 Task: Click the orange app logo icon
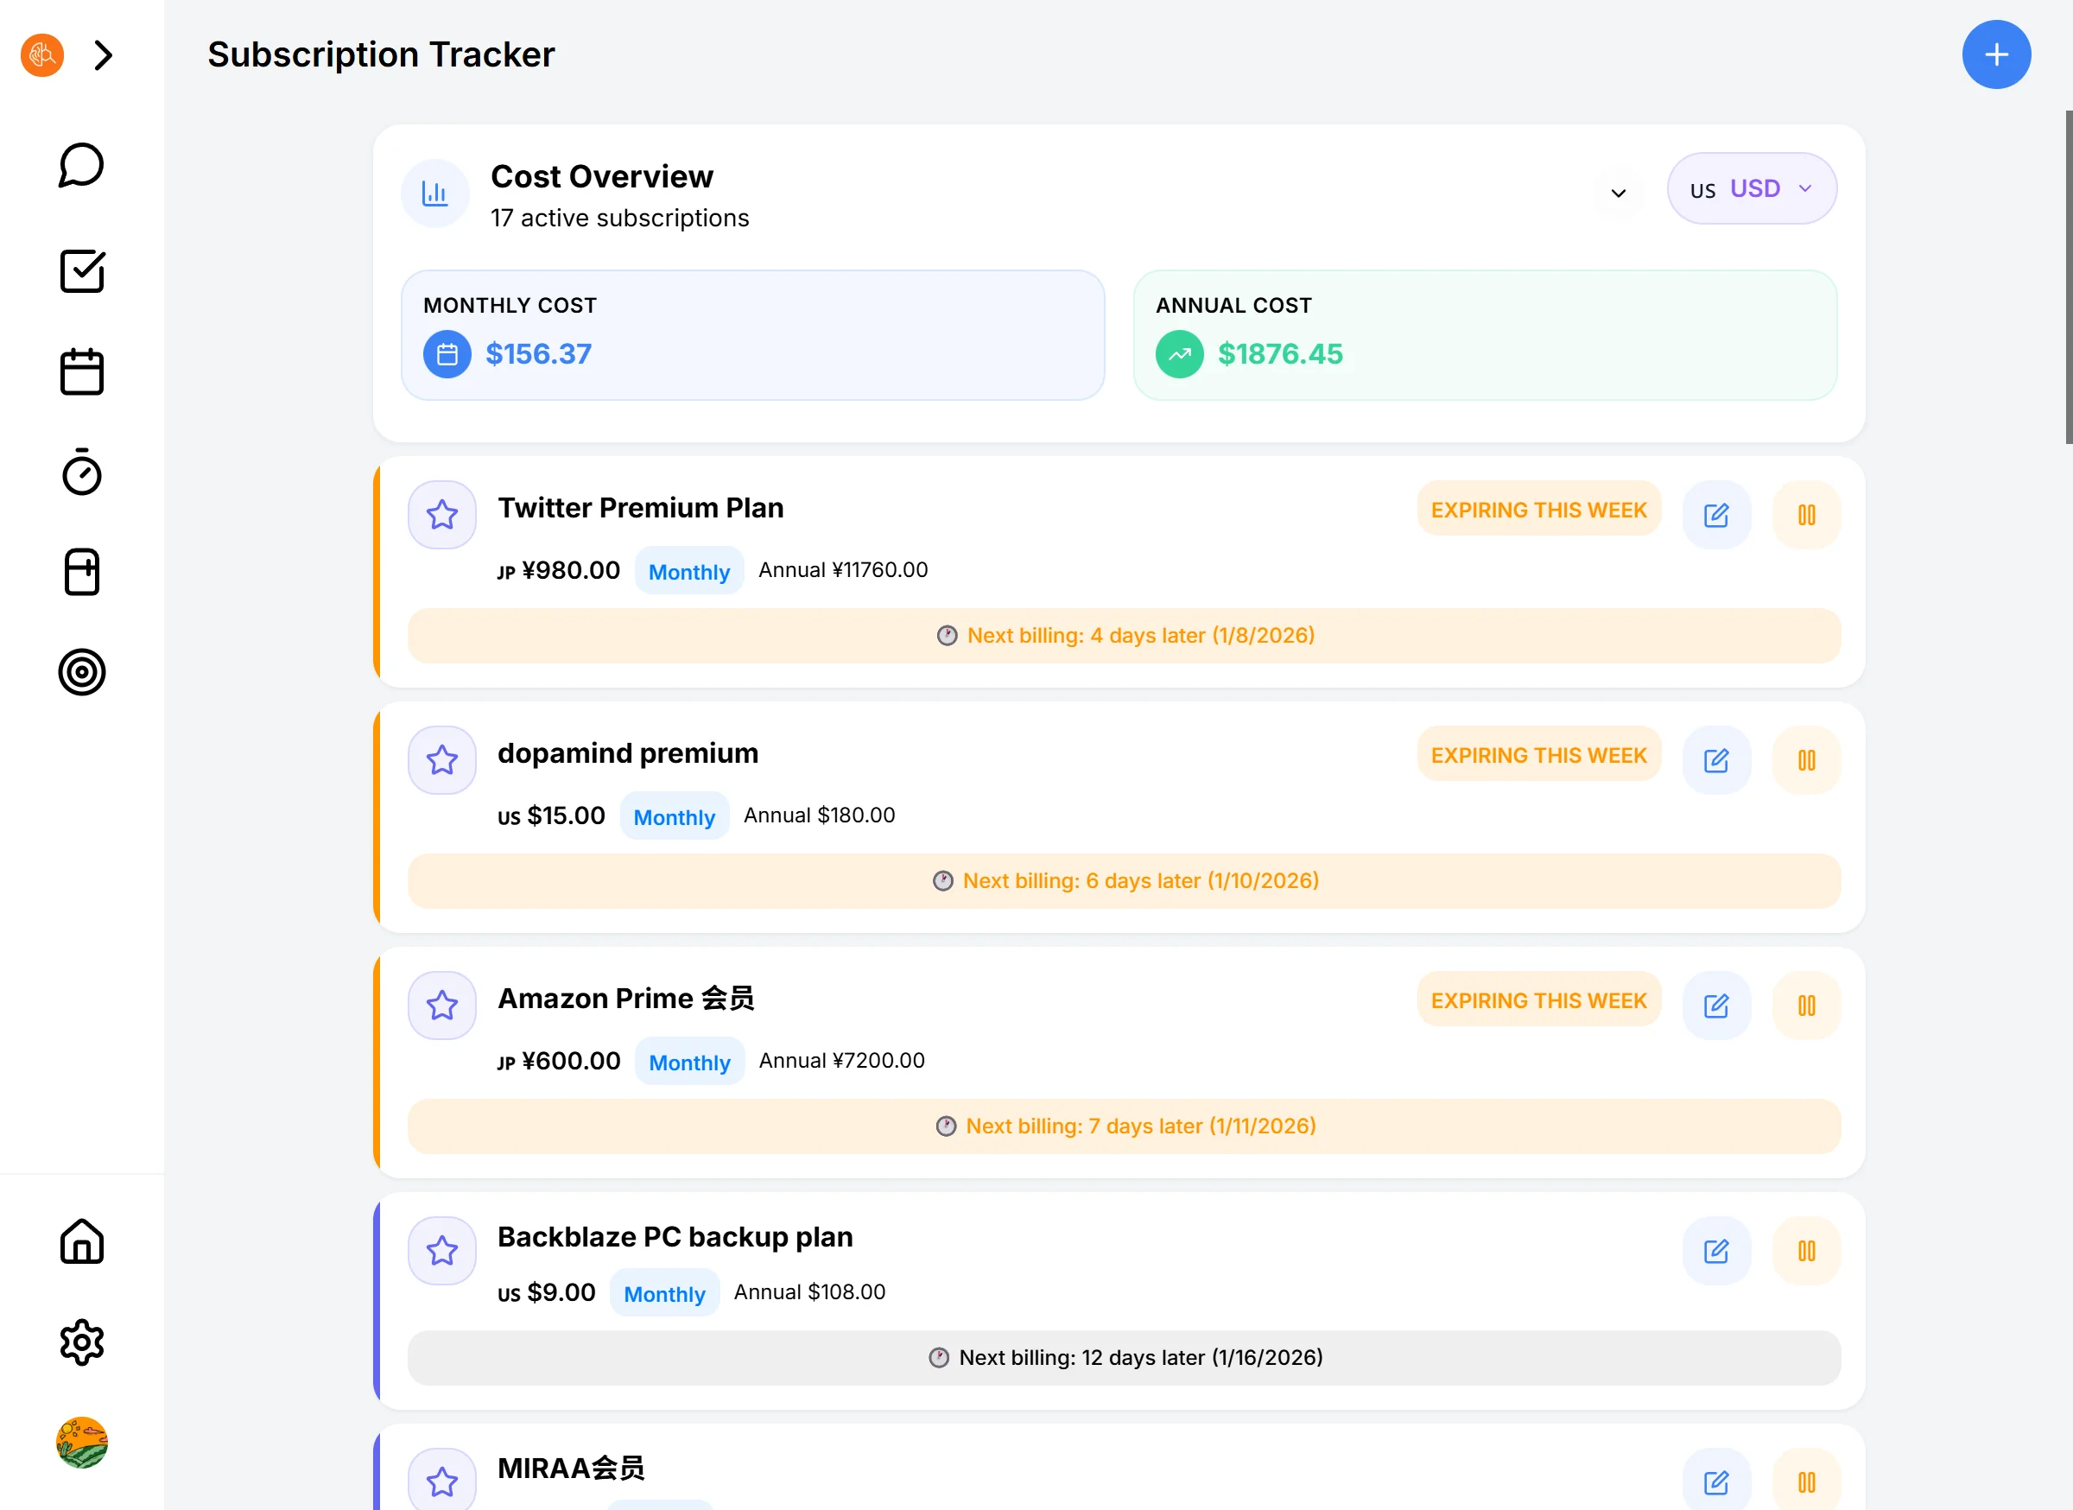tap(42, 56)
